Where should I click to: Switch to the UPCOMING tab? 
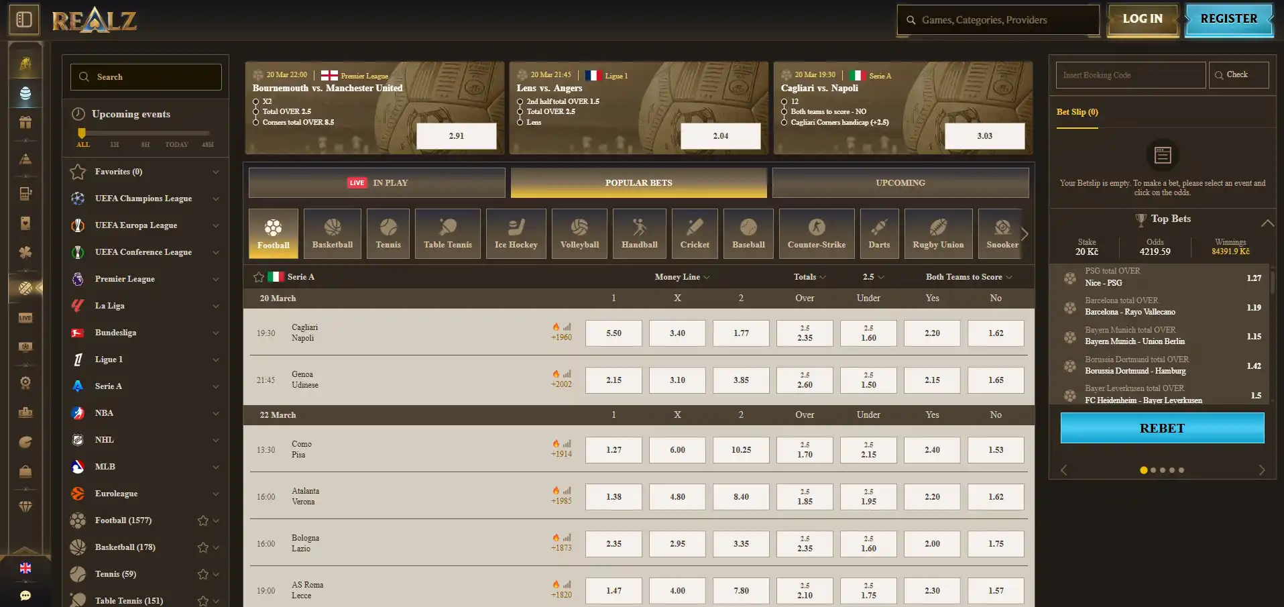(x=900, y=182)
